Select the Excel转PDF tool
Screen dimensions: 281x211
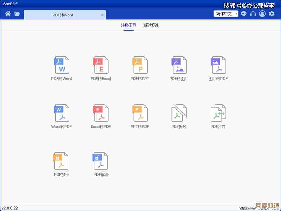point(101,113)
